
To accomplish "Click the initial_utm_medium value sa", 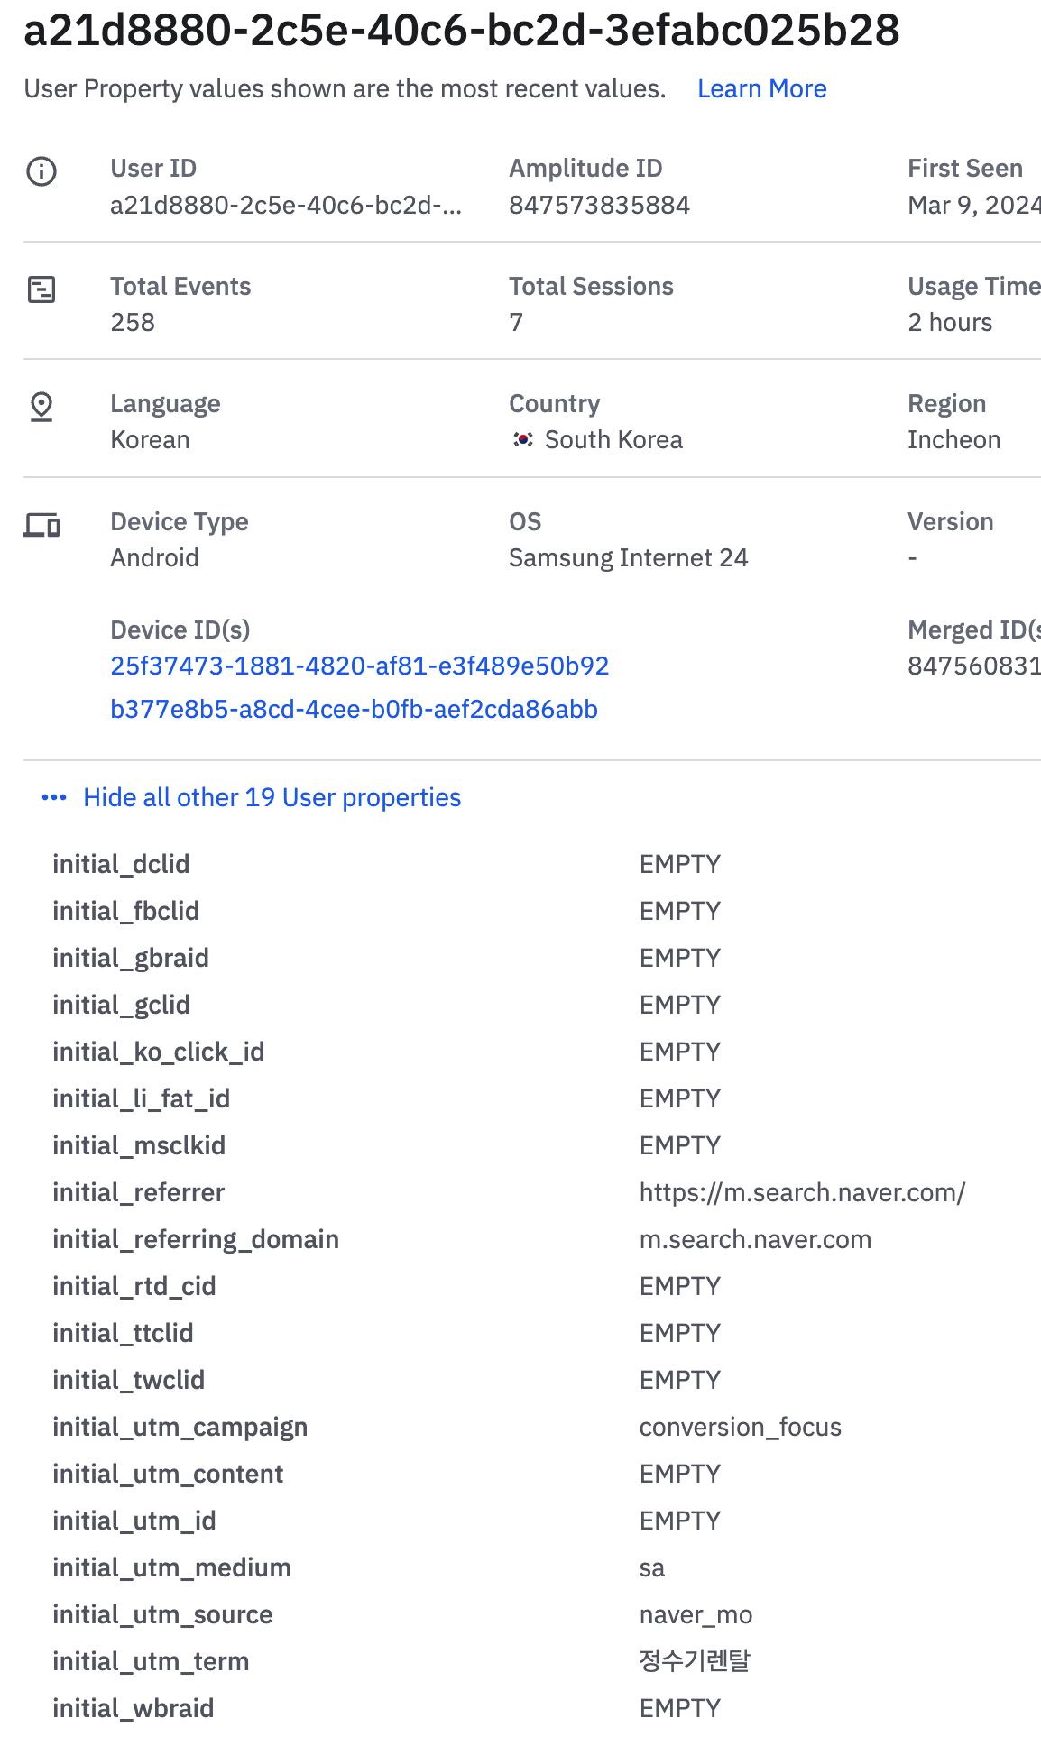I will [x=651, y=1568].
